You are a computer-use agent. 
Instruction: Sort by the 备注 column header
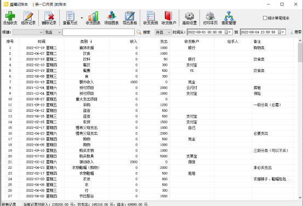coord(272,42)
